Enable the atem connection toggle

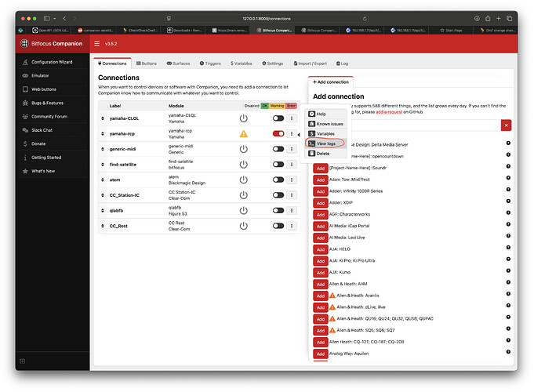[x=278, y=180]
